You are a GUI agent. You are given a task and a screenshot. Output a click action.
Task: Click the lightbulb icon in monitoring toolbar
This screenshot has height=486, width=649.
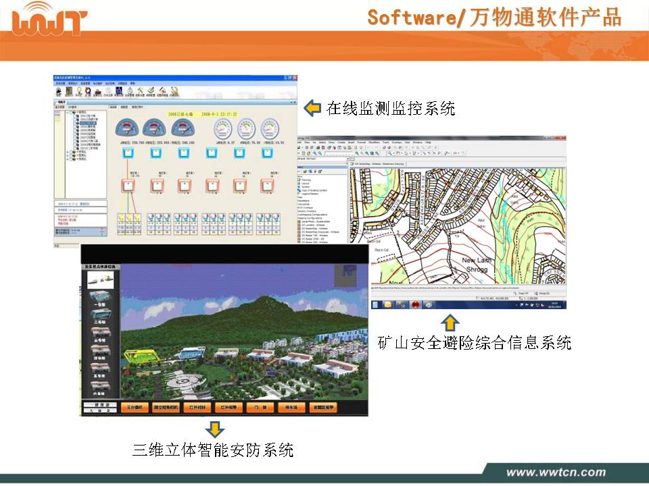[78, 91]
